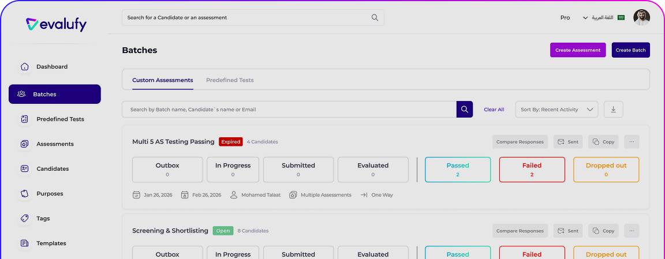Click the Create Assessment button
The image size is (665, 259).
pyautogui.click(x=578, y=50)
